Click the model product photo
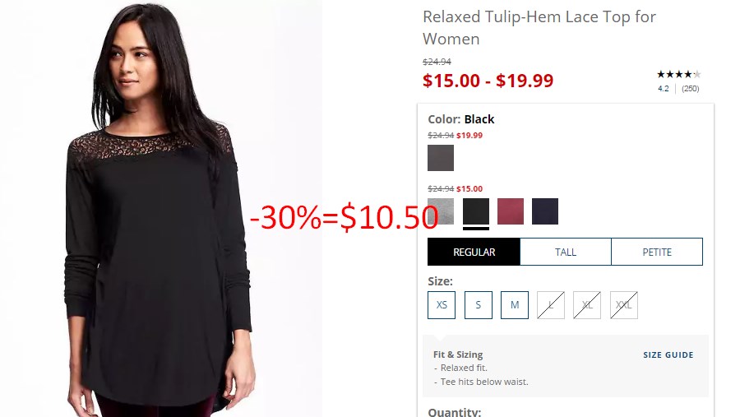The width and height of the screenshot is (740, 417). pyautogui.click(x=160, y=208)
